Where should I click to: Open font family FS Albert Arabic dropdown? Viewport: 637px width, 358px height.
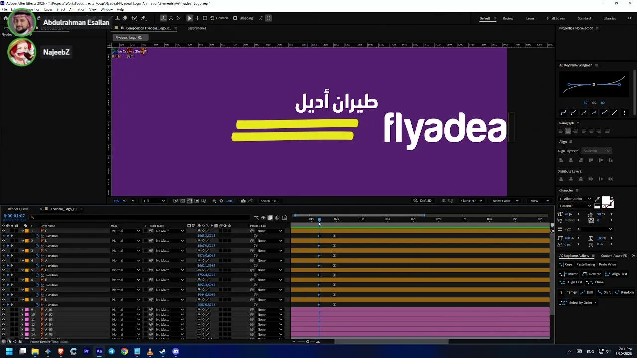pos(575,199)
